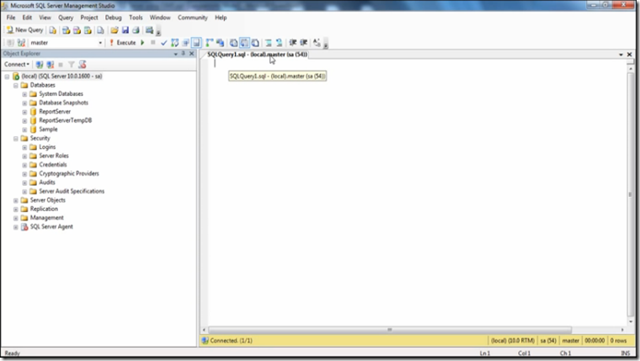Switch output to Results to Text
The height and width of the screenshot is (361, 640).
233,42
